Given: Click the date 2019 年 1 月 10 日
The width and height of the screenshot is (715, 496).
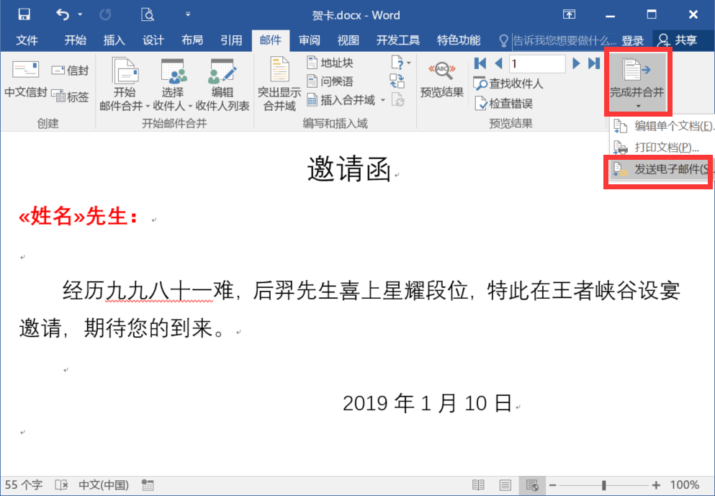Looking at the screenshot, I should click(x=427, y=403).
